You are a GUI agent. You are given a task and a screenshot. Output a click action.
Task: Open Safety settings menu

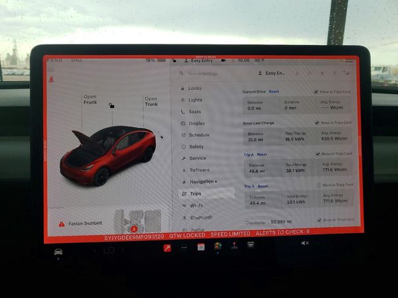(x=196, y=147)
